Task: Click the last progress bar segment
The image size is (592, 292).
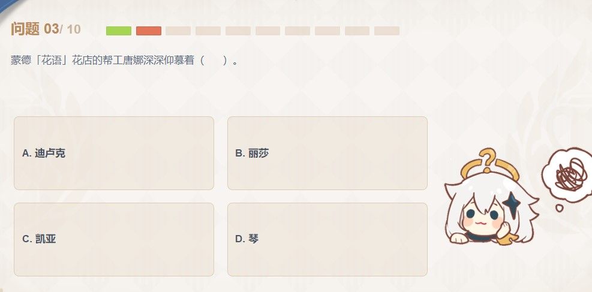Action: [x=387, y=31]
